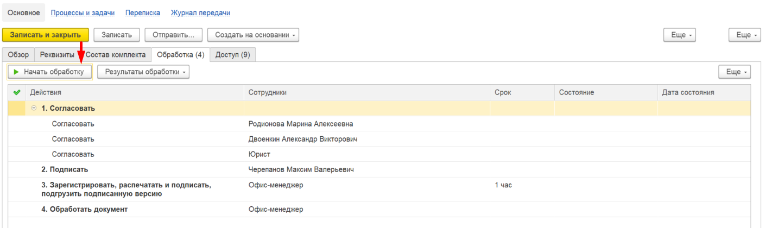Select the "4. Обработать документ" row
Image resolution: width=766 pixels, height=228 pixels.
379,209
